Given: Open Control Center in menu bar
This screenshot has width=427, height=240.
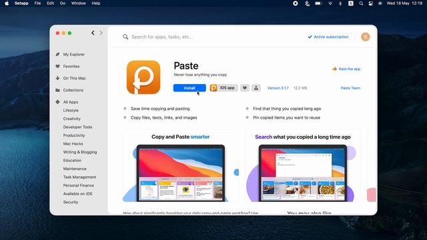Looking at the screenshot, I should tap(371, 3).
